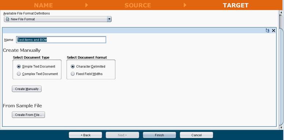The image size is (284, 140).
Task: Click Create From File button
Action: click(x=29, y=115)
